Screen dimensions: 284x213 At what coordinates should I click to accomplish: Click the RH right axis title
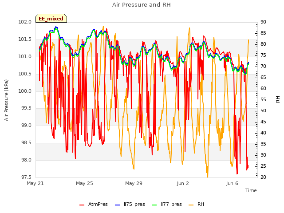pyautogui.click(x=278, y=99)
